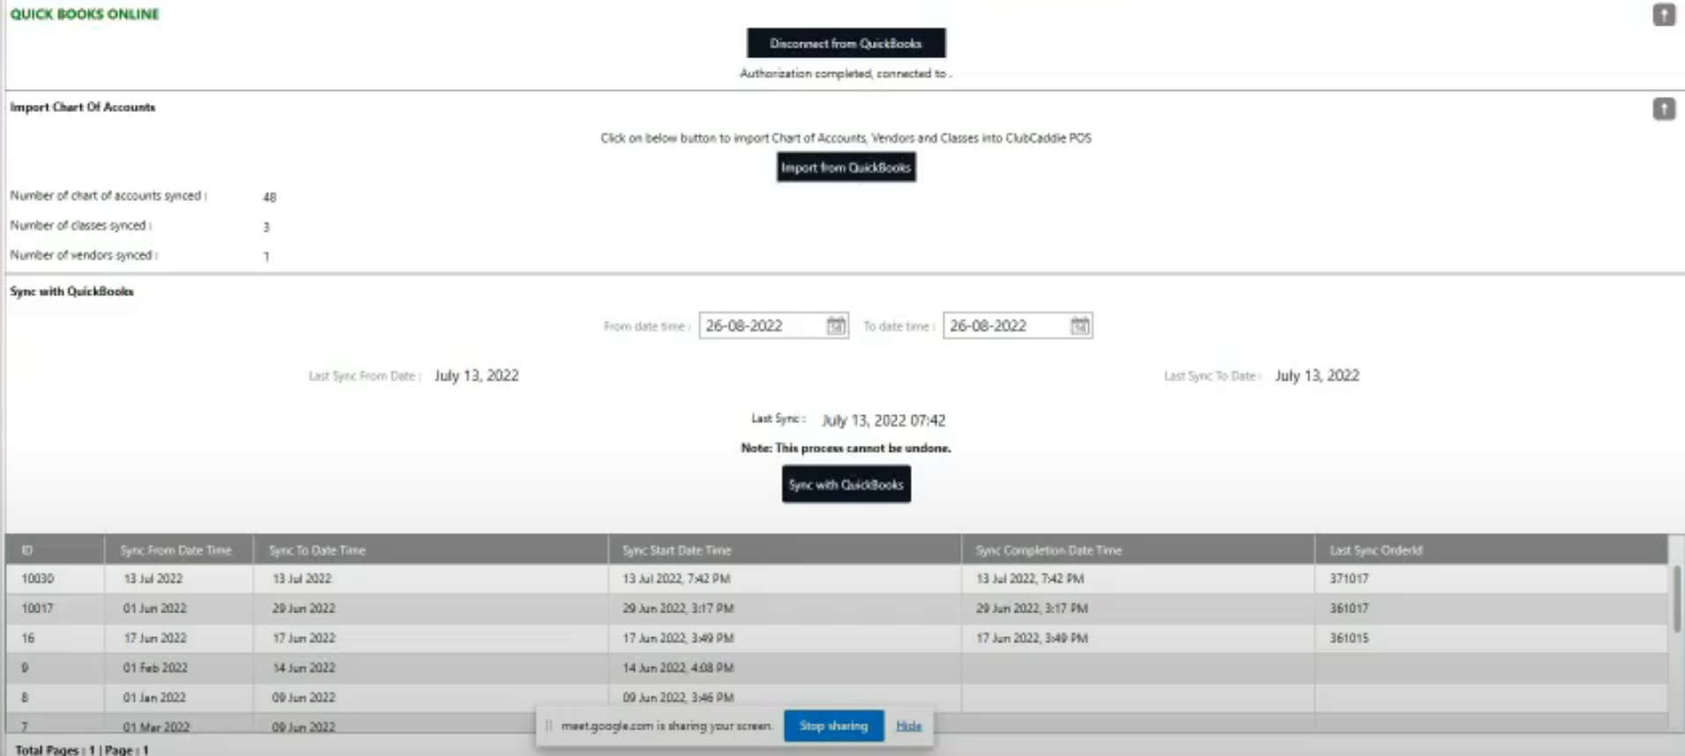
Task: Collapse the Quick Books Online section arrow
Action: tap(1663, 15)
